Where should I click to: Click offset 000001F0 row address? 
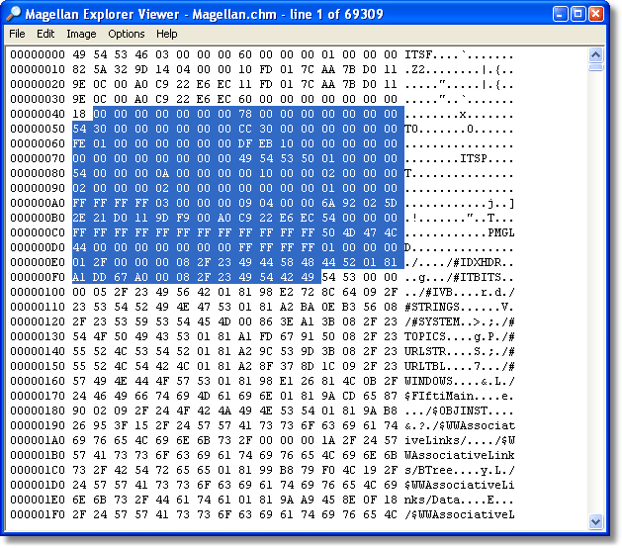click(38, 514)
